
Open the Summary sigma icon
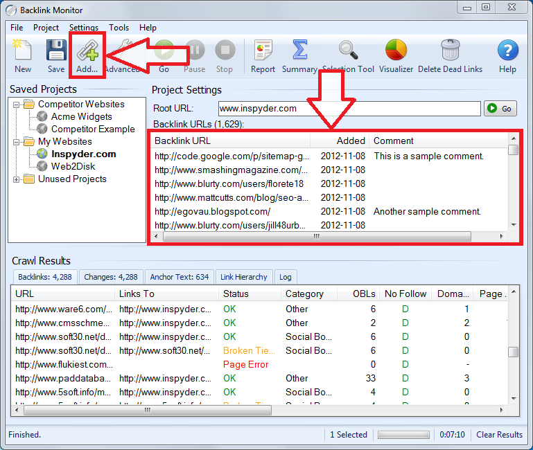click(299, 50)
